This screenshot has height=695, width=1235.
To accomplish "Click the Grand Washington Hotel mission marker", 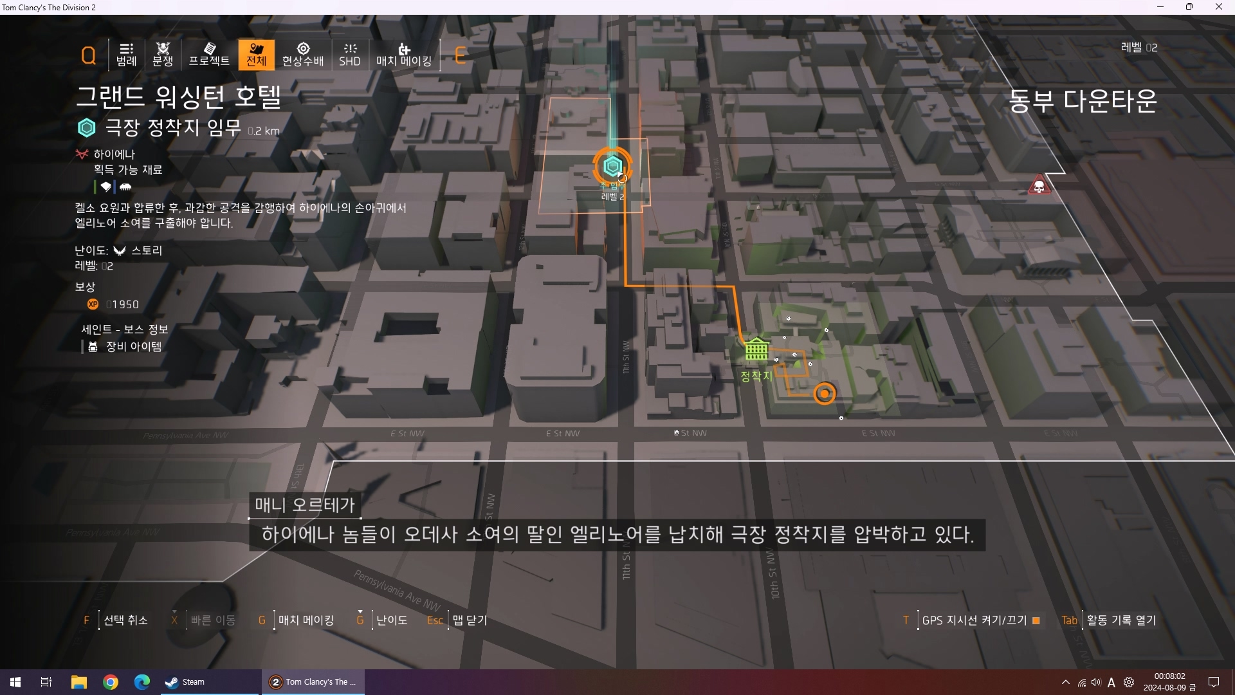I will point(612,167).
